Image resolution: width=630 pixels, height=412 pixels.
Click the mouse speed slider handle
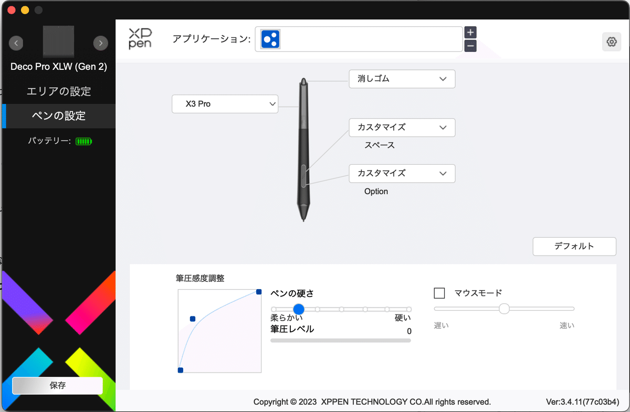coord(505,309)
